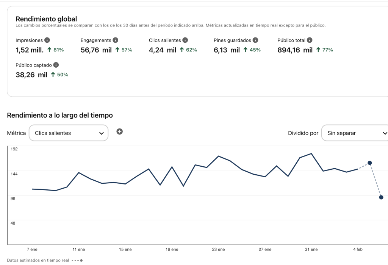Click the dotted legend marker for estimated data
This screenshot has width=388, height=265.
click(x=77, y=260)
